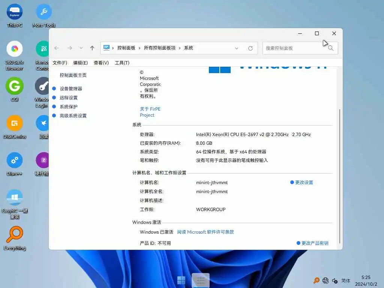Image resolution: width=384 pixels, height=288 pixels.
Task: Open the This PC desktop icon
Action: coord(15,15)
